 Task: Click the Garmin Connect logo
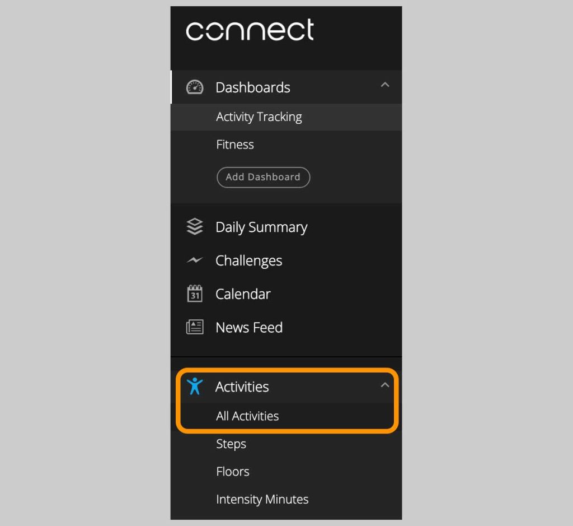[x=250, y=30]
